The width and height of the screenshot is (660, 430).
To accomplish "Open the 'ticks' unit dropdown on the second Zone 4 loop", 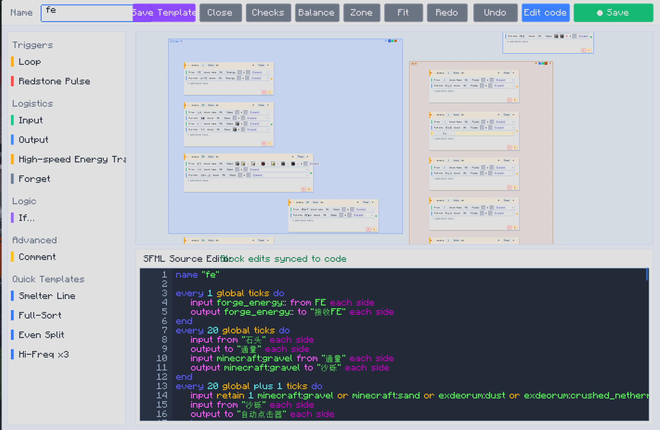I will point(211,106).
